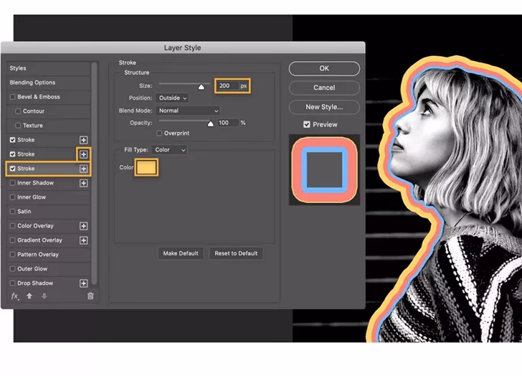Viewport: 522px width, 376px height.
Task: Open the yellow stroke Color swatch
Action: (146, 167)
